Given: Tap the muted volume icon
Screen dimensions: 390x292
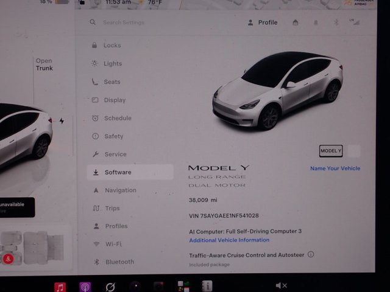Looking at the screenshot, I should tap(282, 286).
